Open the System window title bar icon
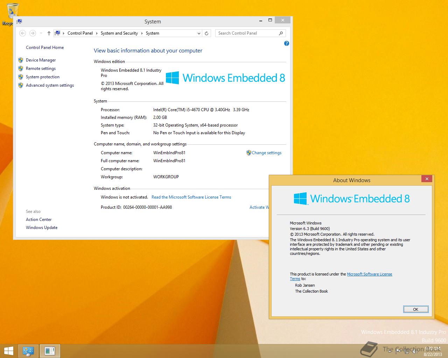 tap(20, 21)
